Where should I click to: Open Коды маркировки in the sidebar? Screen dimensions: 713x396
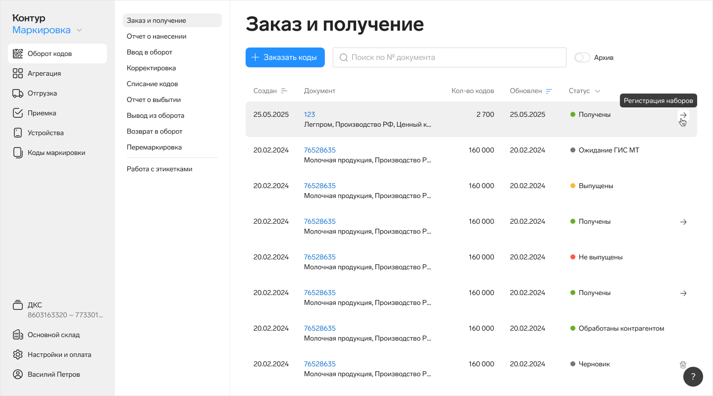coord(56,152)
